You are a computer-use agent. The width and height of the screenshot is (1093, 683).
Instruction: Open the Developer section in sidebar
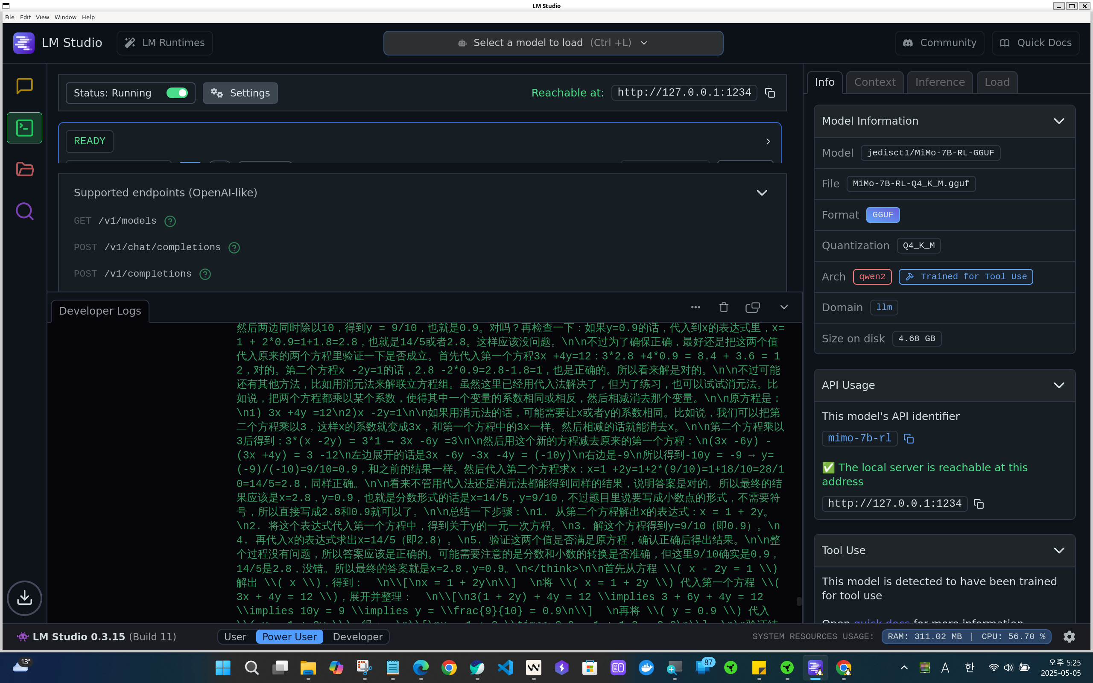(24, 128)
